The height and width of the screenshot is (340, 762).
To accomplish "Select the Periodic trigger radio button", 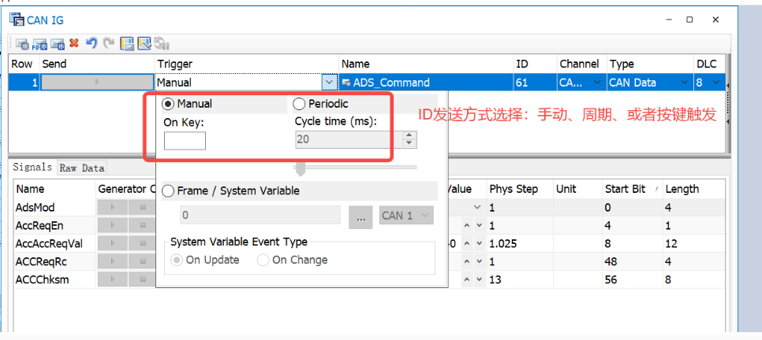I will tap(299, 104).
